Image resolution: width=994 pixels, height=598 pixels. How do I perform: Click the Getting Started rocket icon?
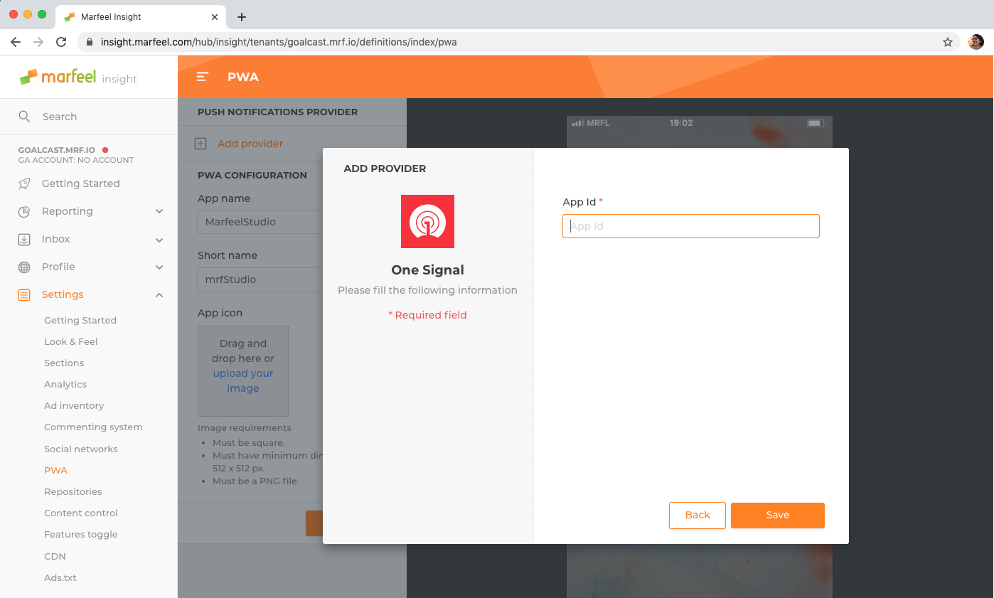click(x=24, y=183)
